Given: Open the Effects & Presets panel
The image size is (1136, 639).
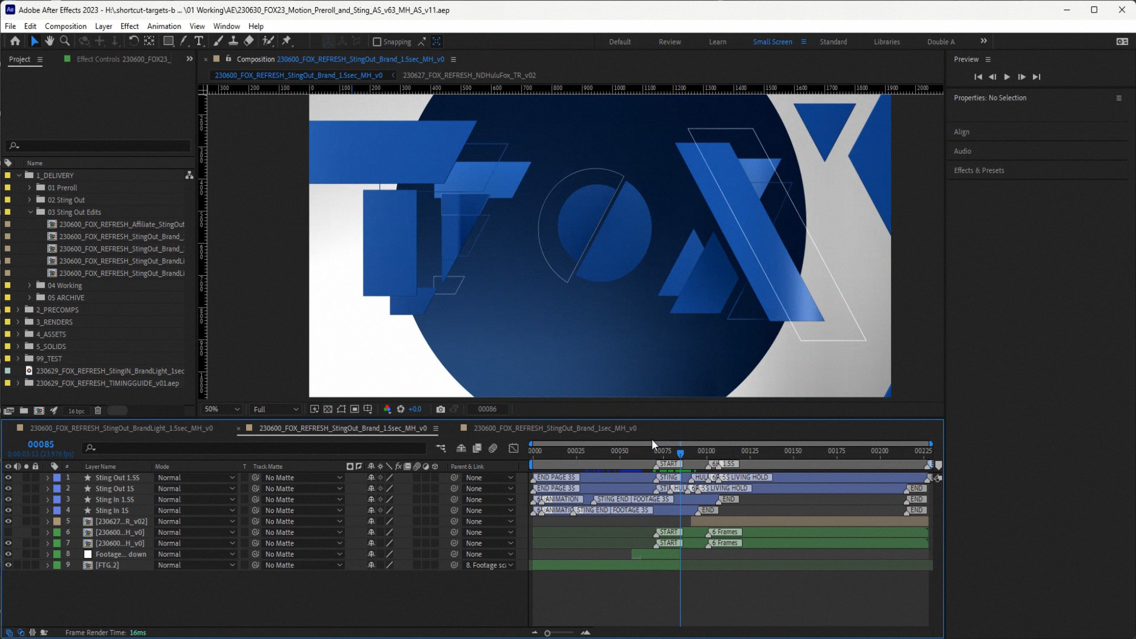Looking at the screenshot, I should (979, 170).
